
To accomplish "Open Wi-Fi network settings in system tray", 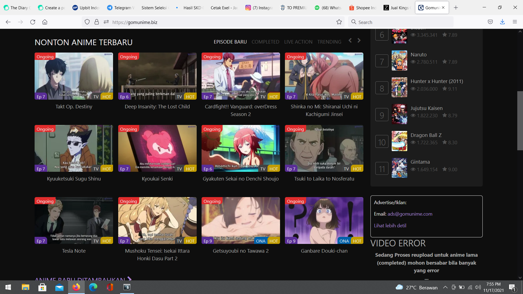I will click(470, 287).
